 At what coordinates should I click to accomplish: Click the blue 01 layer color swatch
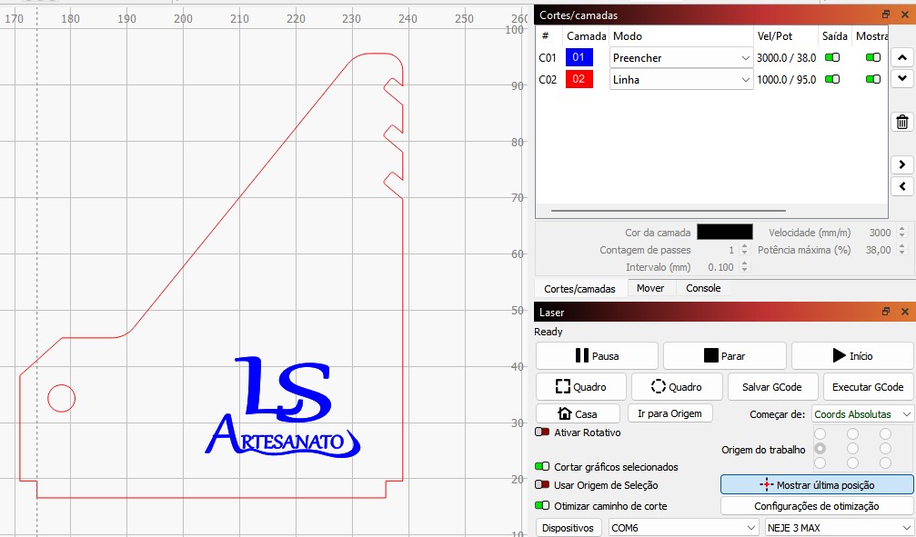(579, 57)
